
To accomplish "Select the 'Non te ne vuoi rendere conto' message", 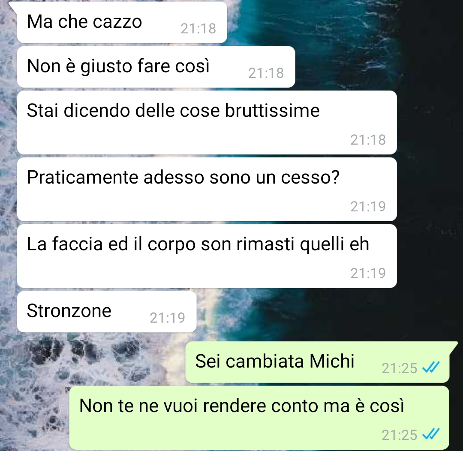I will [259, 418].
